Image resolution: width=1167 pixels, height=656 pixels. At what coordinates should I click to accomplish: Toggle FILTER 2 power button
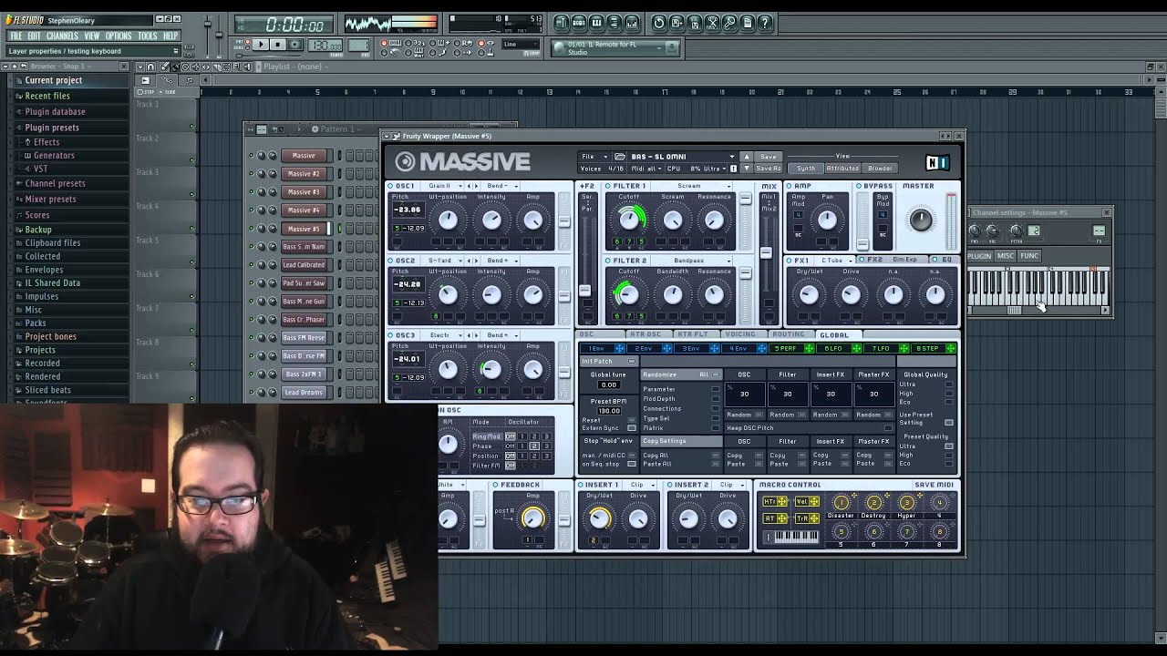pyautogui.click(x=608, y=261)
